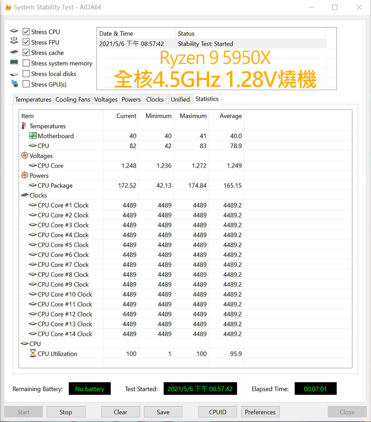Select the Motherboard temperature row label
The width and height of the screenshot is (371, 422).
tap(56, 136)
